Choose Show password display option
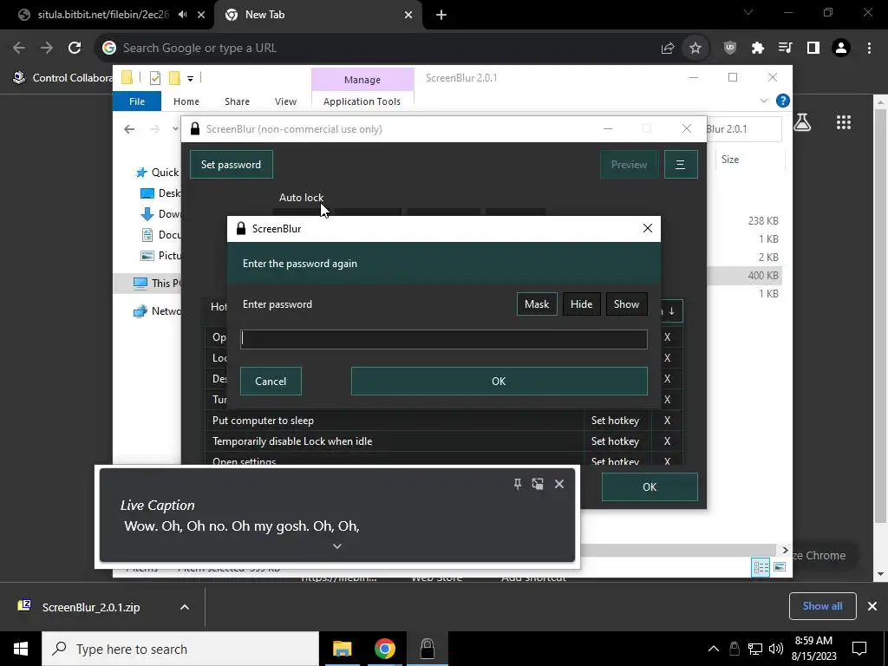Viewport: 888px width, 666px height. [x=626, y=304]
